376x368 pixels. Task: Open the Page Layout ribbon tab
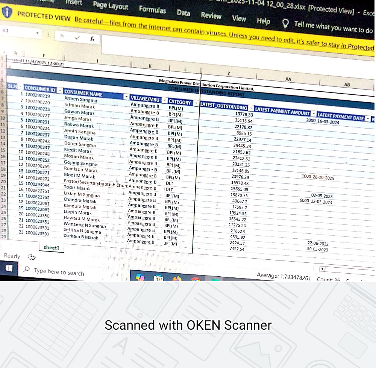coord(111,6)
